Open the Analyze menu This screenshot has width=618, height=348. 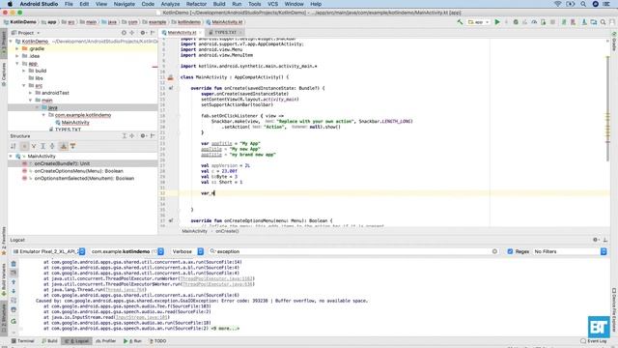[170, 4]
